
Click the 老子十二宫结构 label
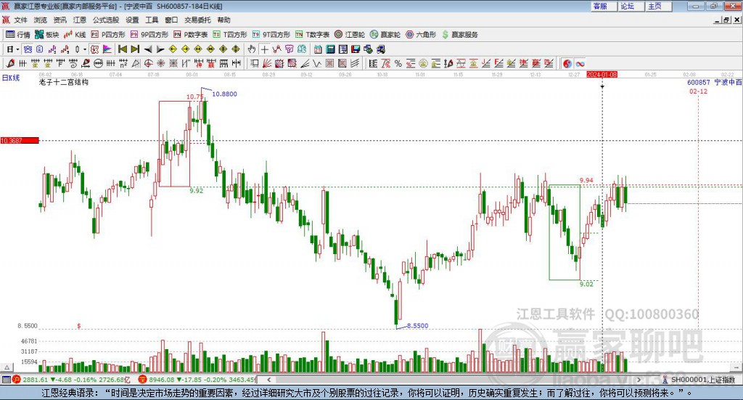[x=64, y=82]
